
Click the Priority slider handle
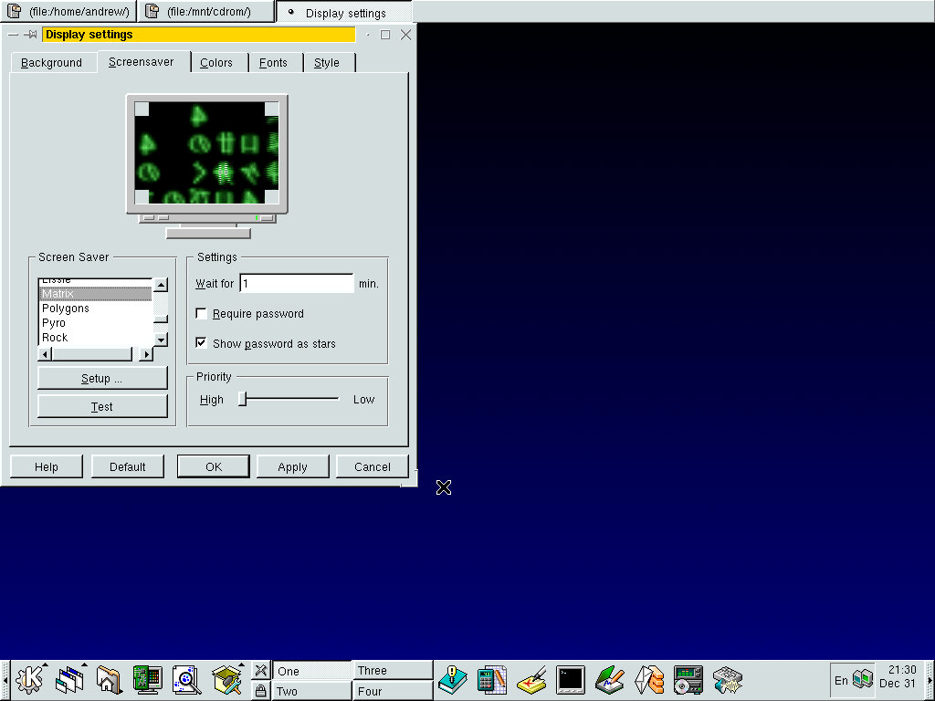point(243,399)
